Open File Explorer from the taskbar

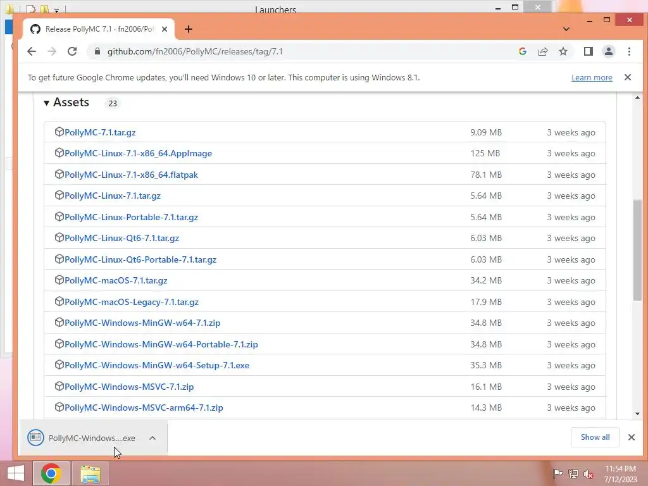pos(90,473)
